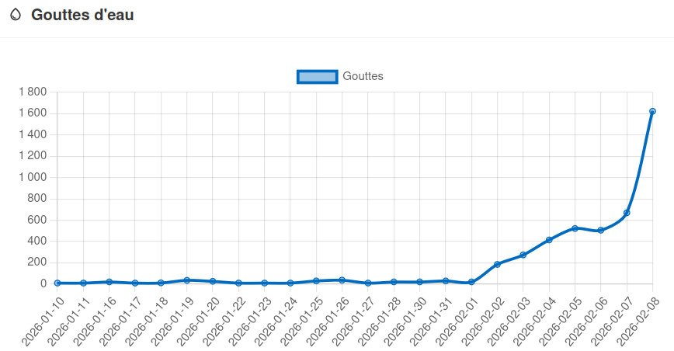Click the 2026-01-26 chart point
The width and height of the screenshot is (674, 351).
click(x=342, y=280)
